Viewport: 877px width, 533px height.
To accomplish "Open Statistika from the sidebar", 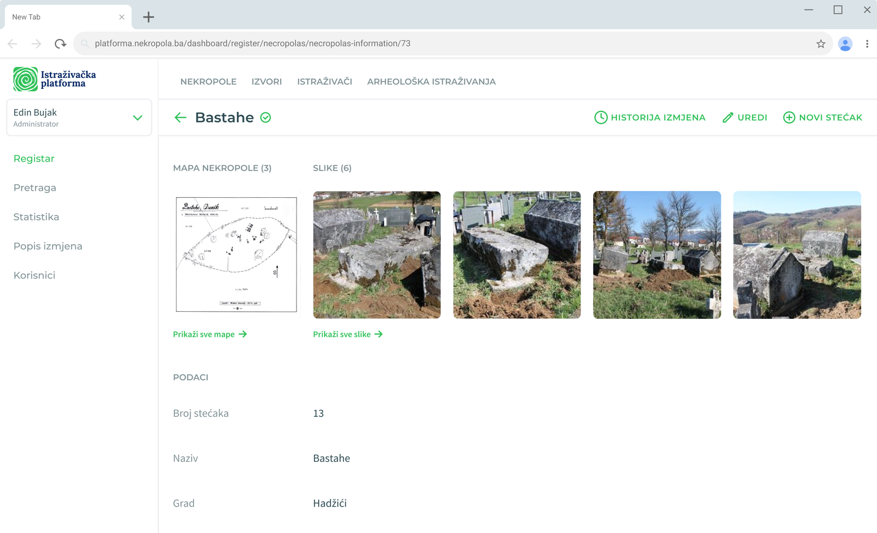I will click(x=36, y=217).
